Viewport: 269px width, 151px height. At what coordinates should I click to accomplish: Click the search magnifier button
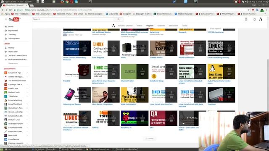pos(119,19)
